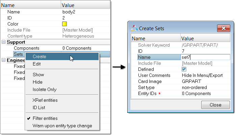The height and width of the screenshot is (136, 236).
Task: Click the Entity IDs 0 Components value
Action: 196,94
